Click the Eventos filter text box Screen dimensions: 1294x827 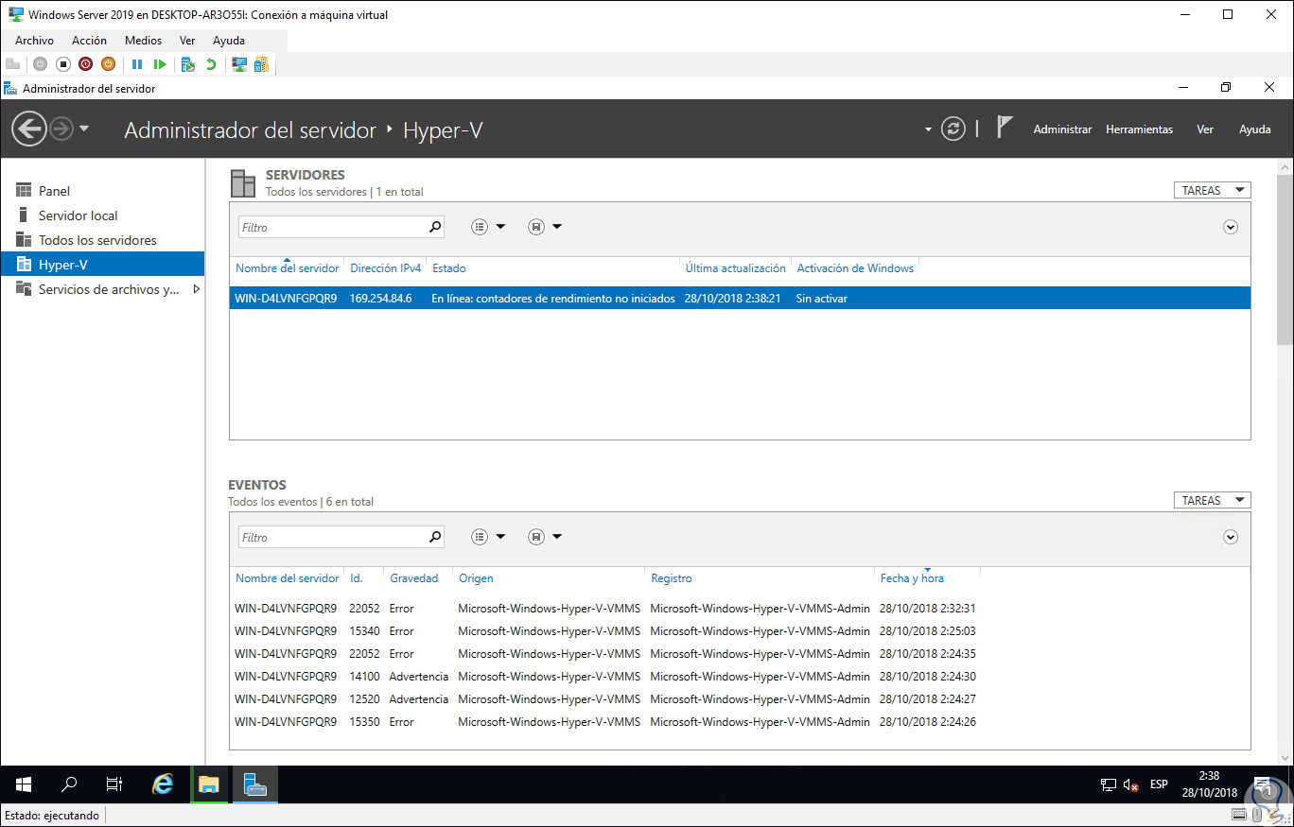pos(332,537)
